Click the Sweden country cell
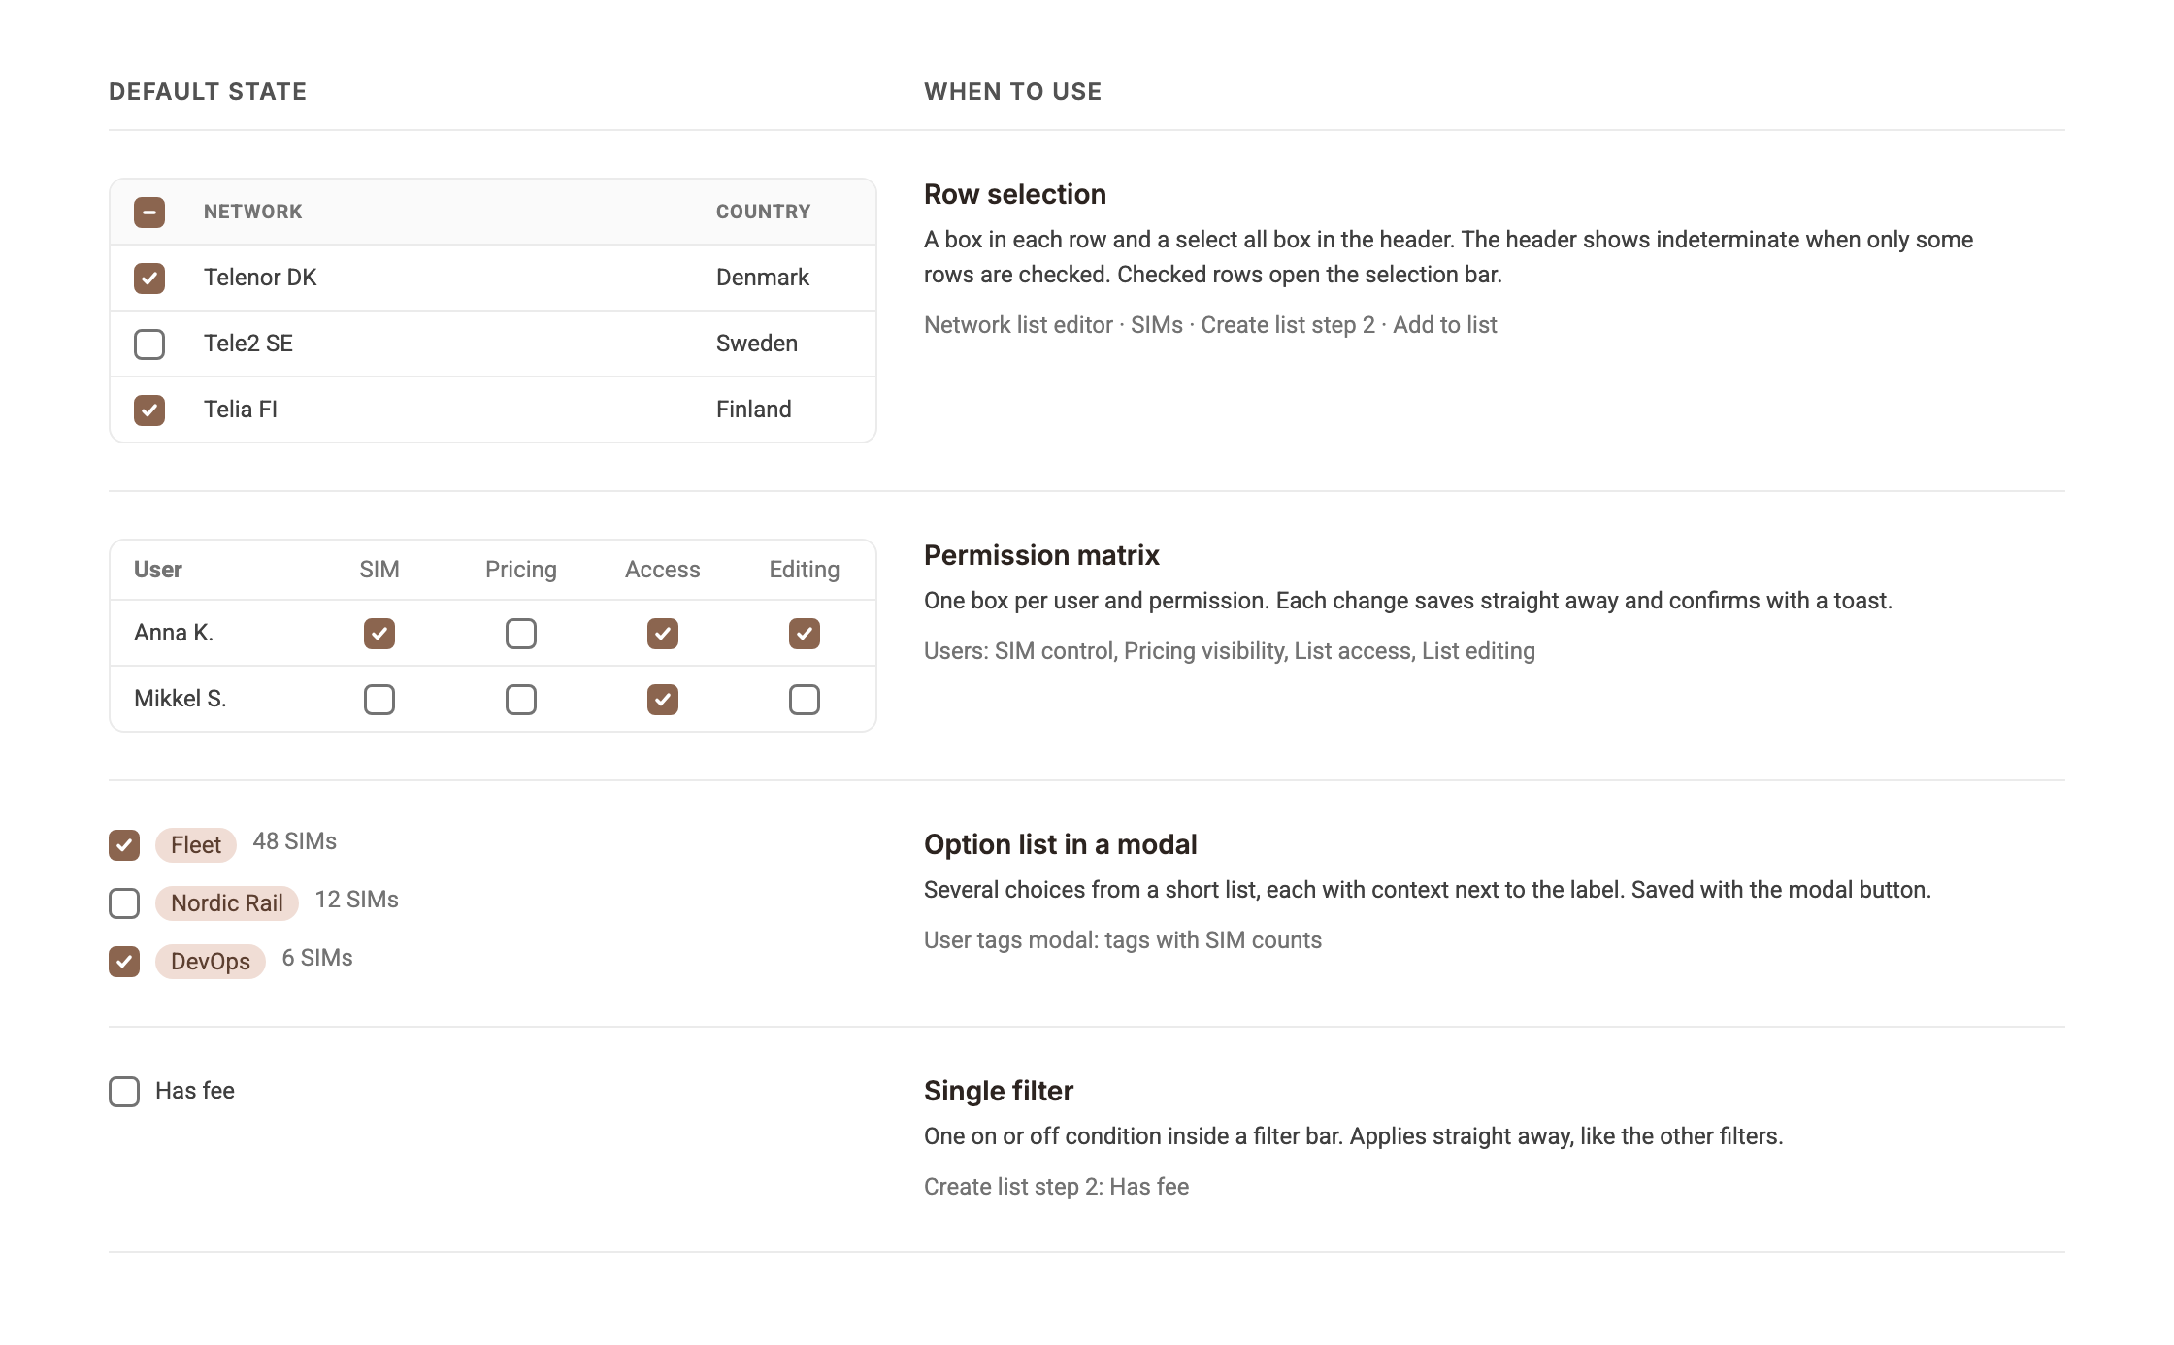 tap(757, 344)
